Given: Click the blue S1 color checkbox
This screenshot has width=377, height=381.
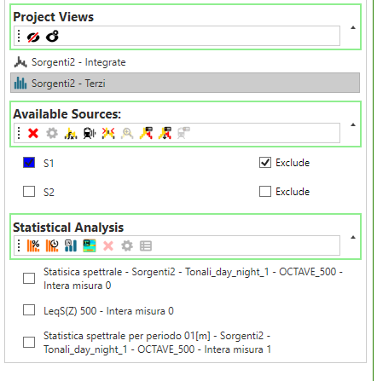Looking at the screenshot, I should tap(29, 163).
